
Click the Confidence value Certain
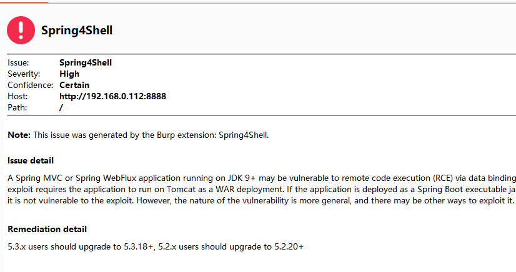point(74,85)
